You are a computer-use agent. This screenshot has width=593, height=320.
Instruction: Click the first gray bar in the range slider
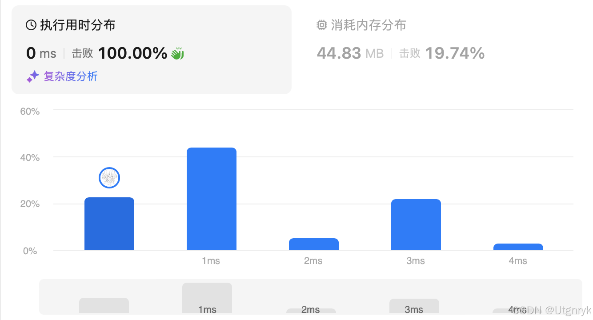(104, 305)
